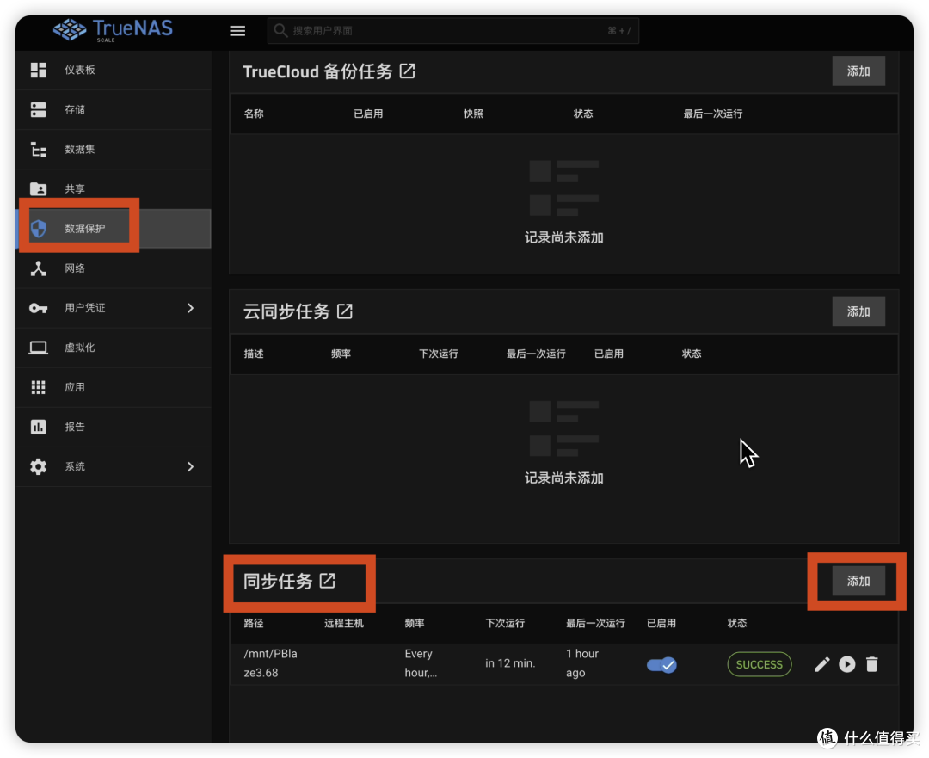Click the 系统 gear icon
This screenshot has height=758, width=929.
[x=39, y=467]
